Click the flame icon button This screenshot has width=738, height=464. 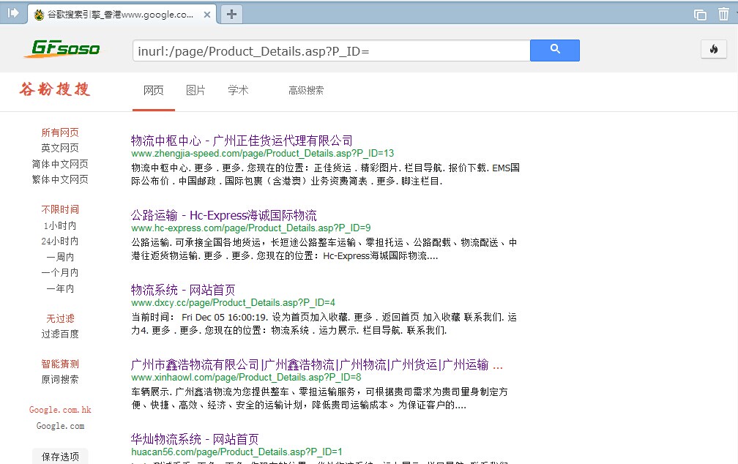coord(714,49)
